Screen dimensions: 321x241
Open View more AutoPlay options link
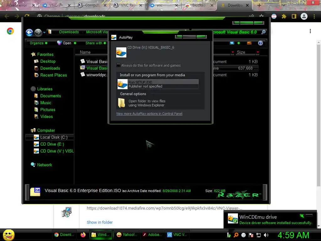click(149, 114)
